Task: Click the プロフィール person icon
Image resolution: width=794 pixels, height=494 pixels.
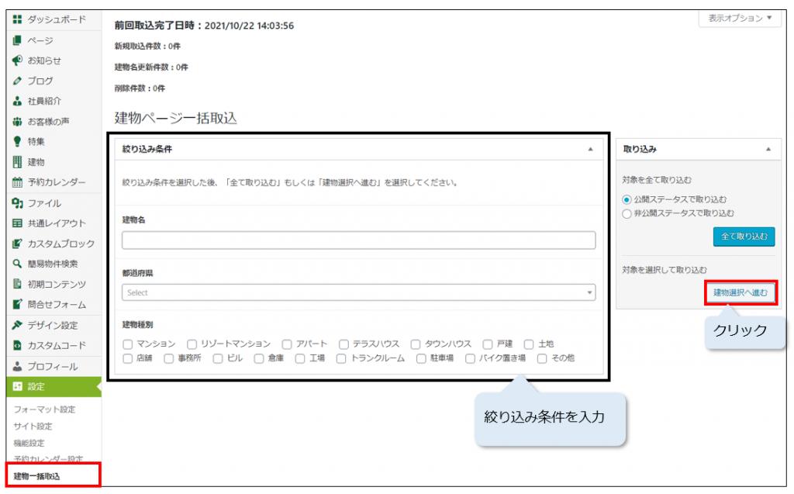Action: coord(17,366)
